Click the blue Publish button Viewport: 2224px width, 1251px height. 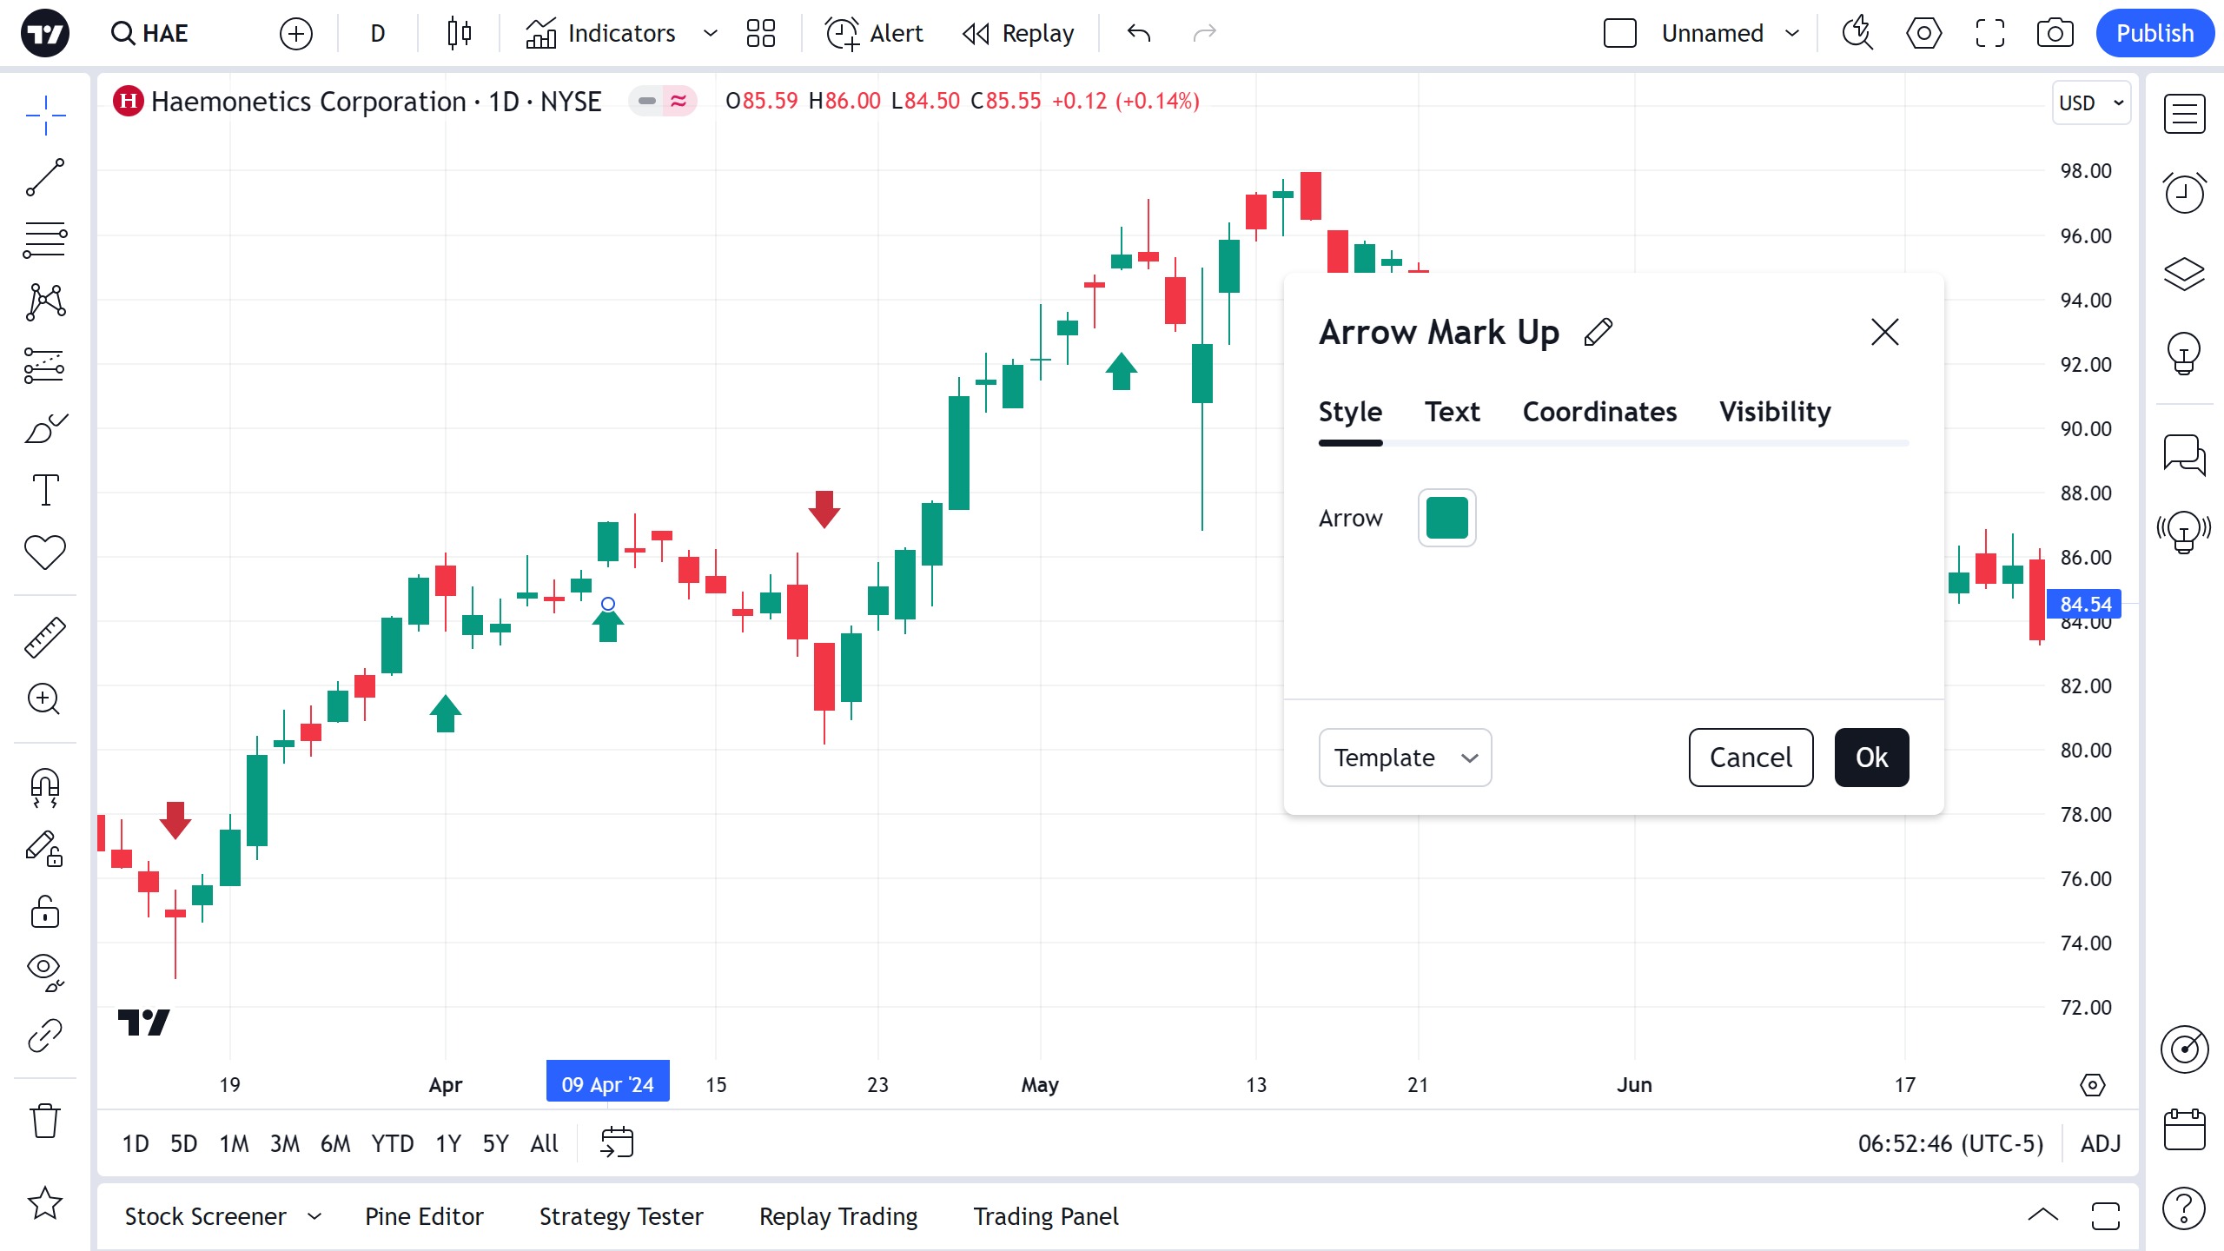2154,33
